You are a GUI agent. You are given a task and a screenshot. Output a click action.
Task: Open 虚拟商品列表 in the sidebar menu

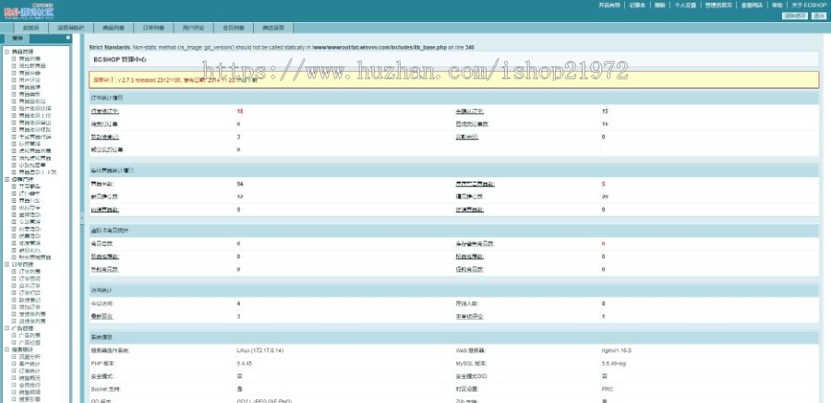(x=35, y=151)
